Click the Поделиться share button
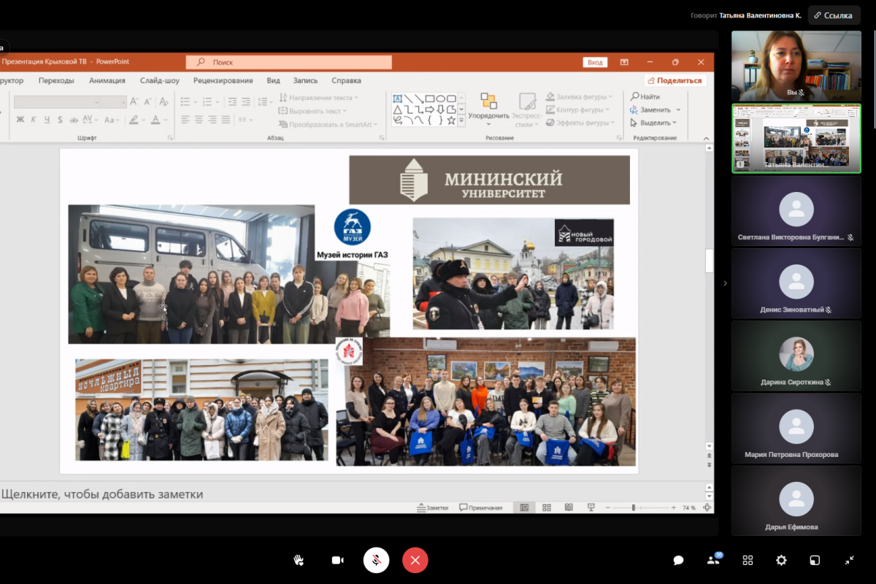The height and width of the screenshot is (584, 876). click(x=675, y=80)
